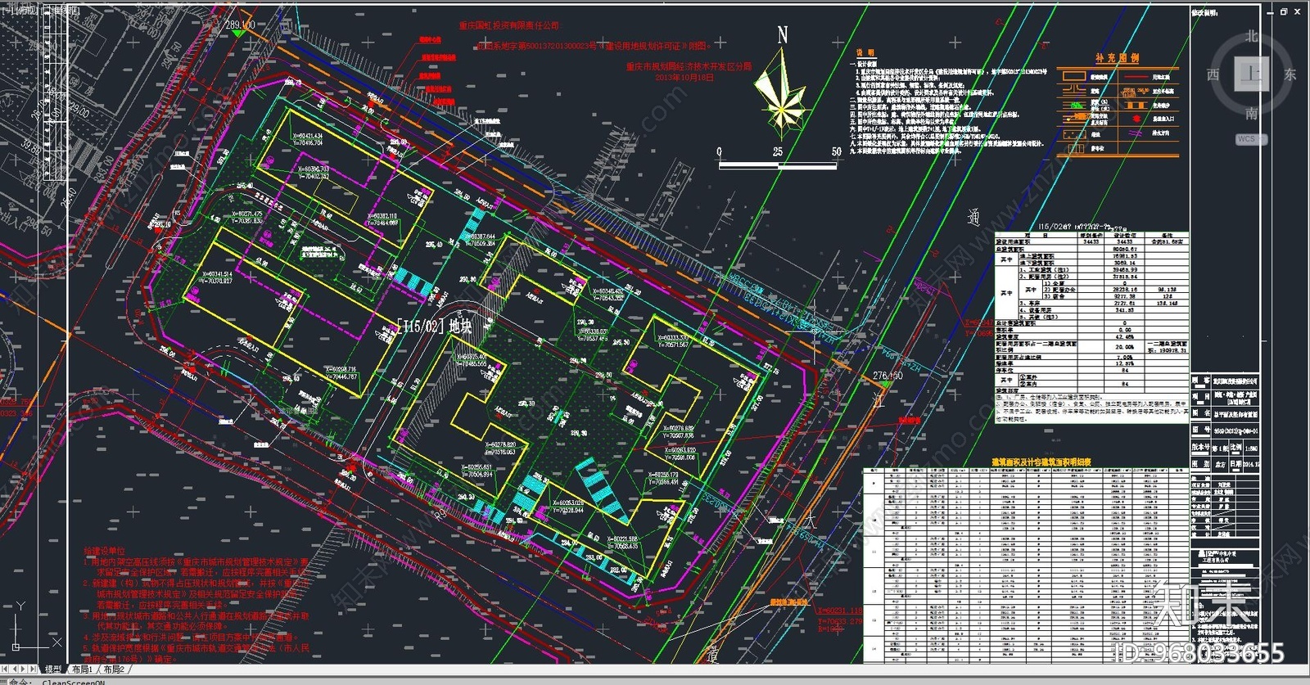Select 西 direction on ViewCube compass
This screenshot has height=685, width=1310.
(1213, 74)
